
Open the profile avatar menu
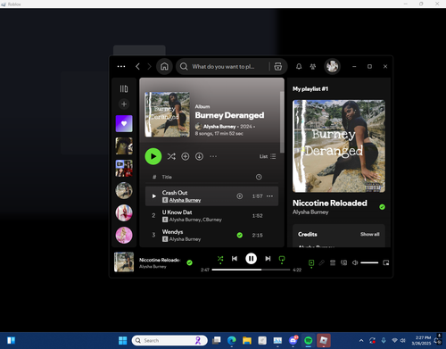tap(332, 66)
